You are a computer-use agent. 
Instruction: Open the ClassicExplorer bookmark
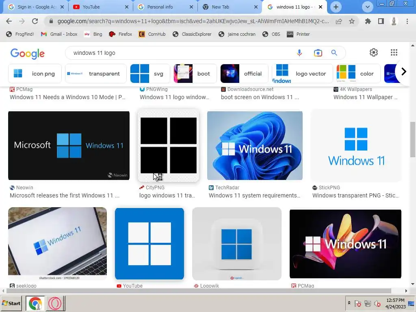tap(192, 34)
